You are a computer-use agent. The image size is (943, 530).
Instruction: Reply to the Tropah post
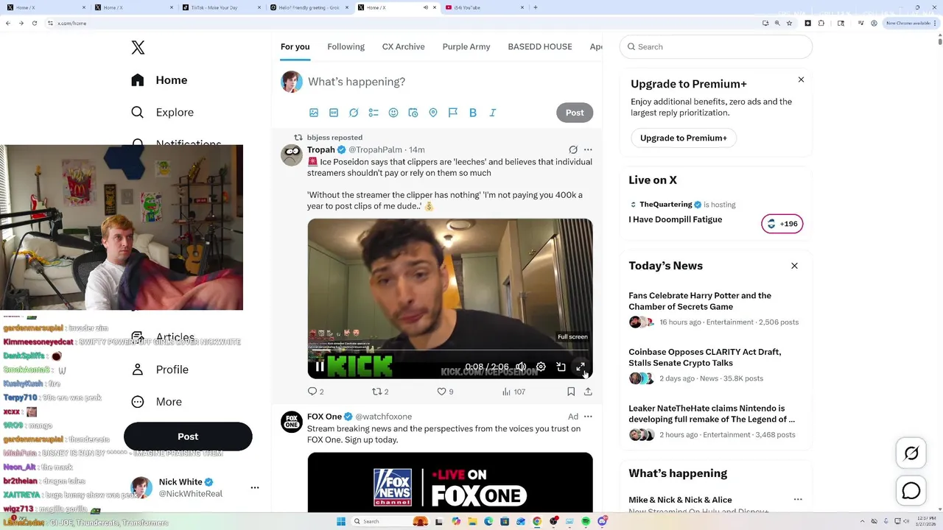315,392
